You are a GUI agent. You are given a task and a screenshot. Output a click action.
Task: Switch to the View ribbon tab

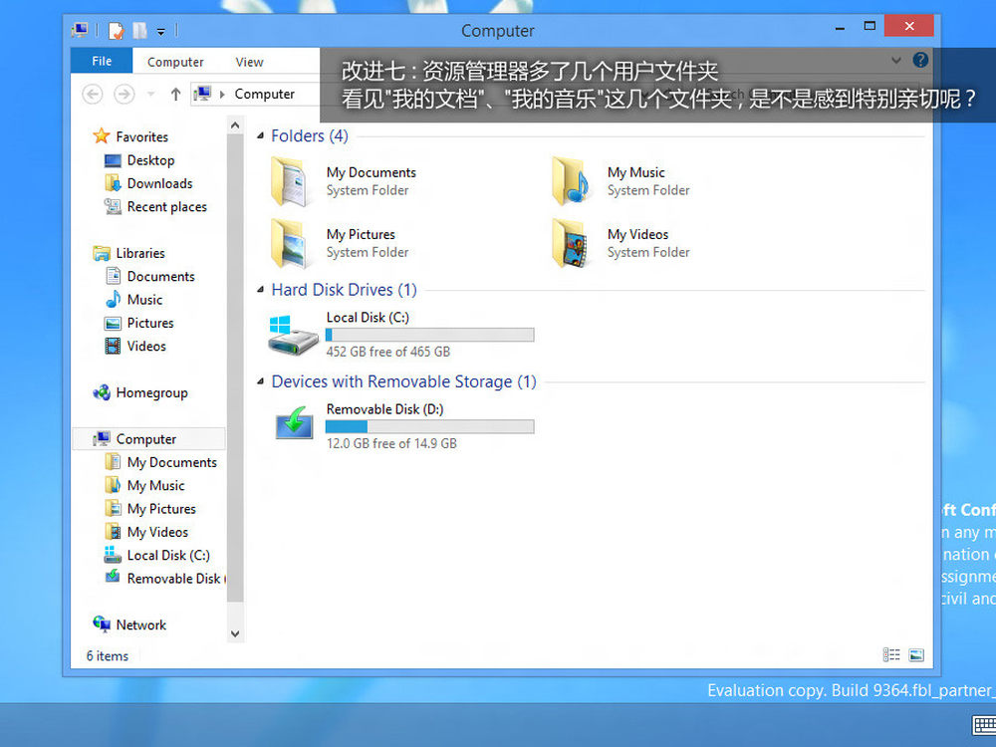coord(249,62)
